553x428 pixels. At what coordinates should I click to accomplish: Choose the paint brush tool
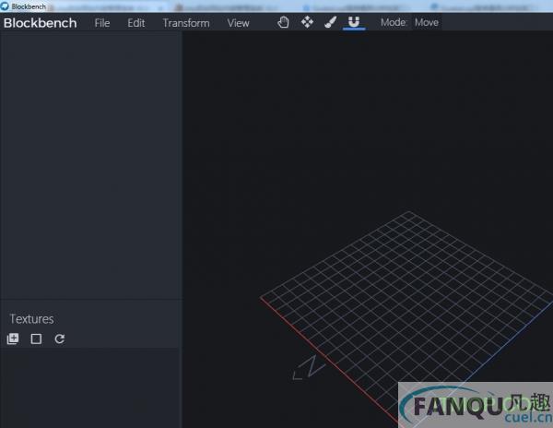point(331,22)
